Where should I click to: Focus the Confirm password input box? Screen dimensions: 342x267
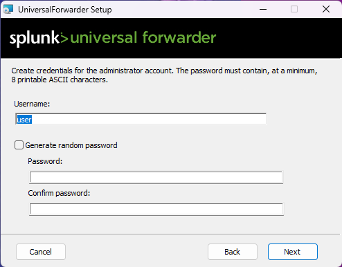tap(156, 209)
